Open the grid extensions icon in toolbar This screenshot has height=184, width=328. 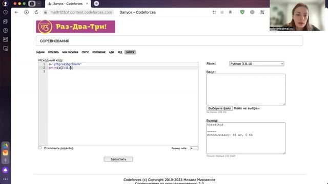point(214,12)
